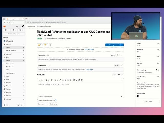The height and width of the screenshot is (123, 164).
Task: Open Issue boards in sidebar
Action: click(10, 64)
